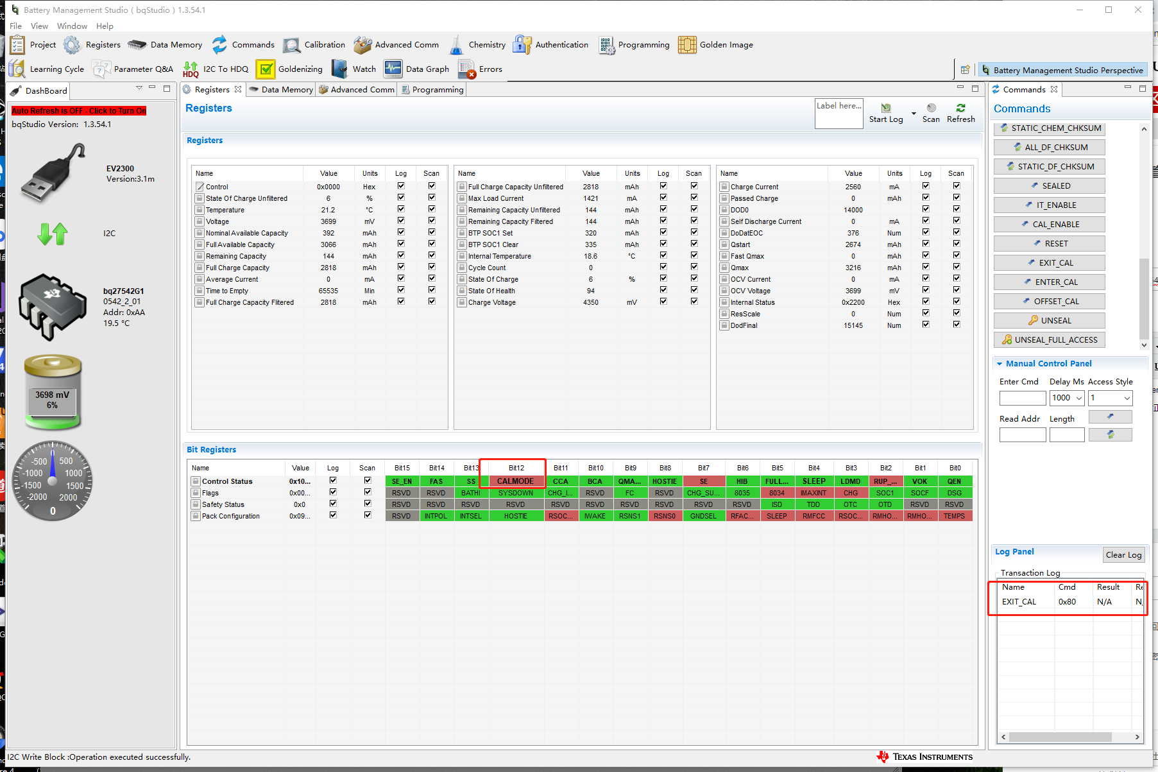This screenshot has height=772, width=1158.
Task: Toggle Scan checkbox for Voltage
Action: click(432, 221)
